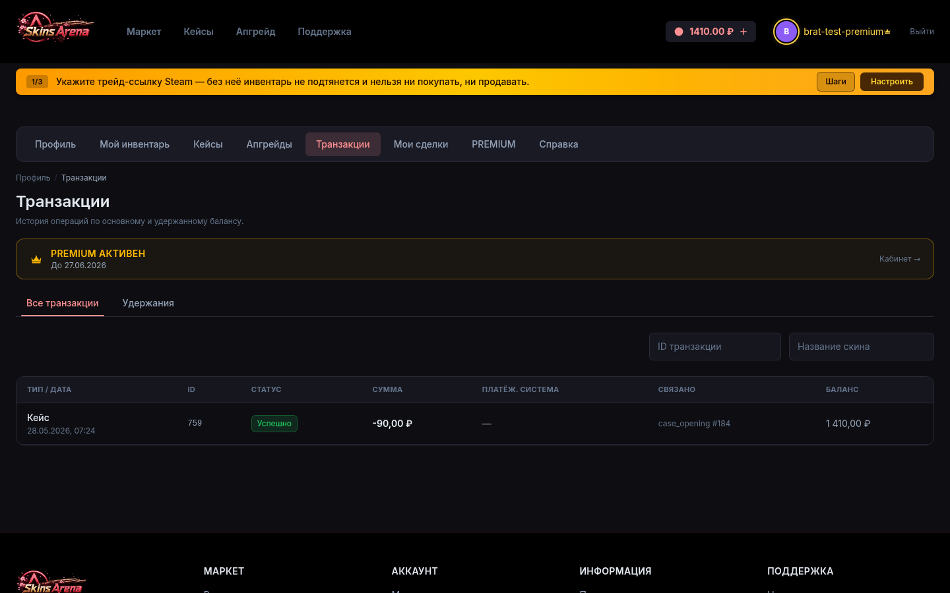Image resolution: width=950 pixels, height=593 pixels.
Task: Select the Все транзакции tab
Action: point(63,303)
